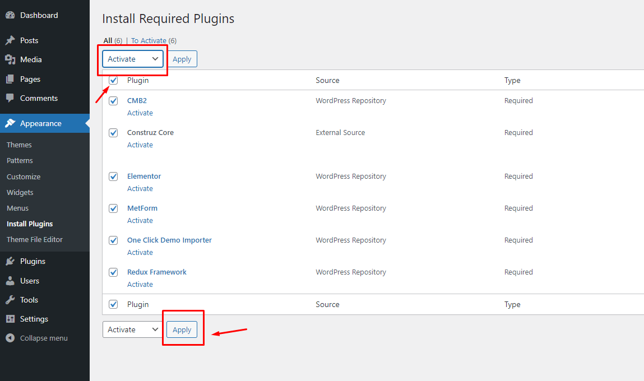Viewport: 644px width, 381px height.
Task: Click the Source column header at top
Action: [327, 81]
